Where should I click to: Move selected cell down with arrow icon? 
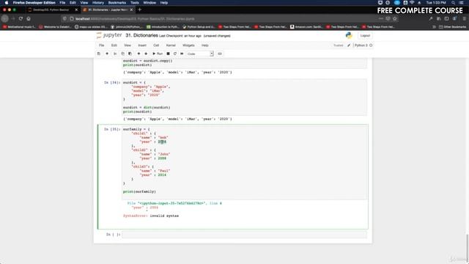[146, 54]
